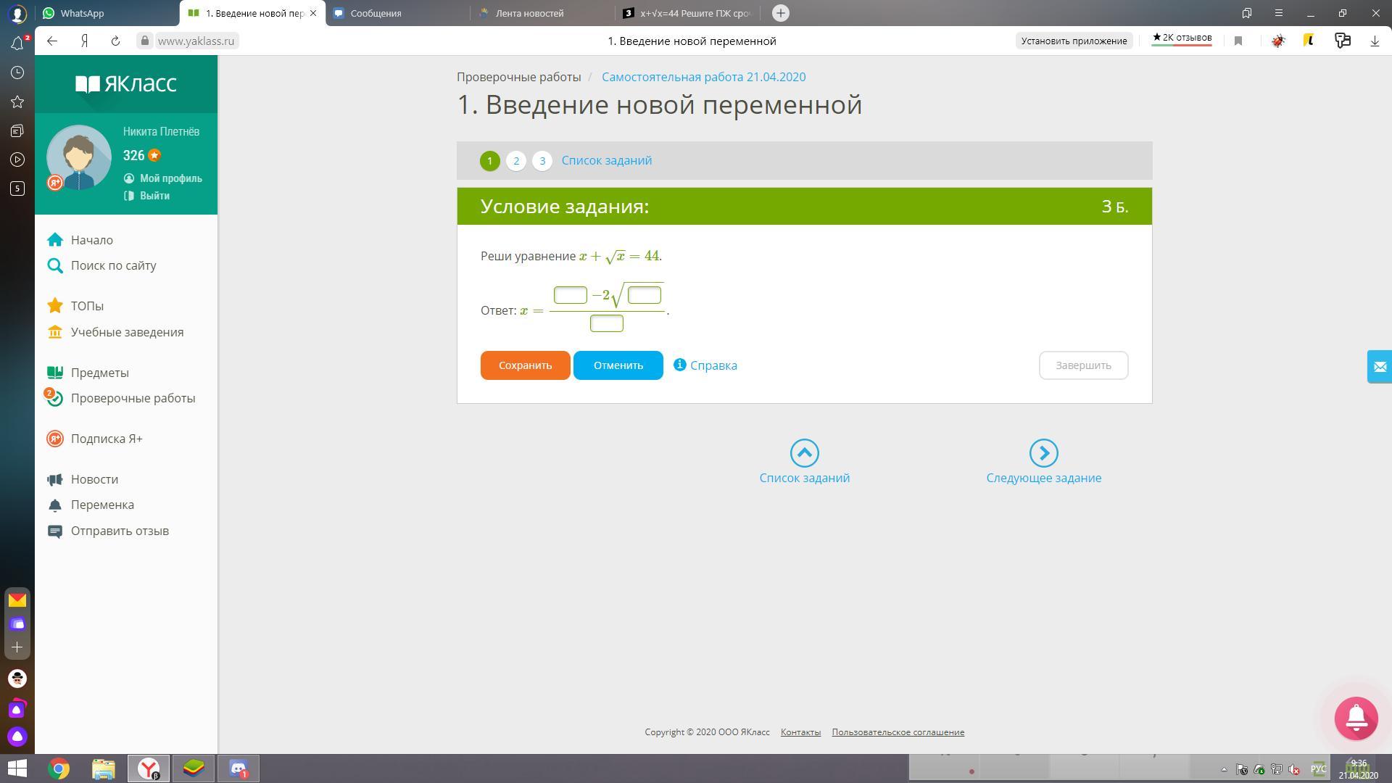Switch to the Лента новостей tab

[529, 13]
